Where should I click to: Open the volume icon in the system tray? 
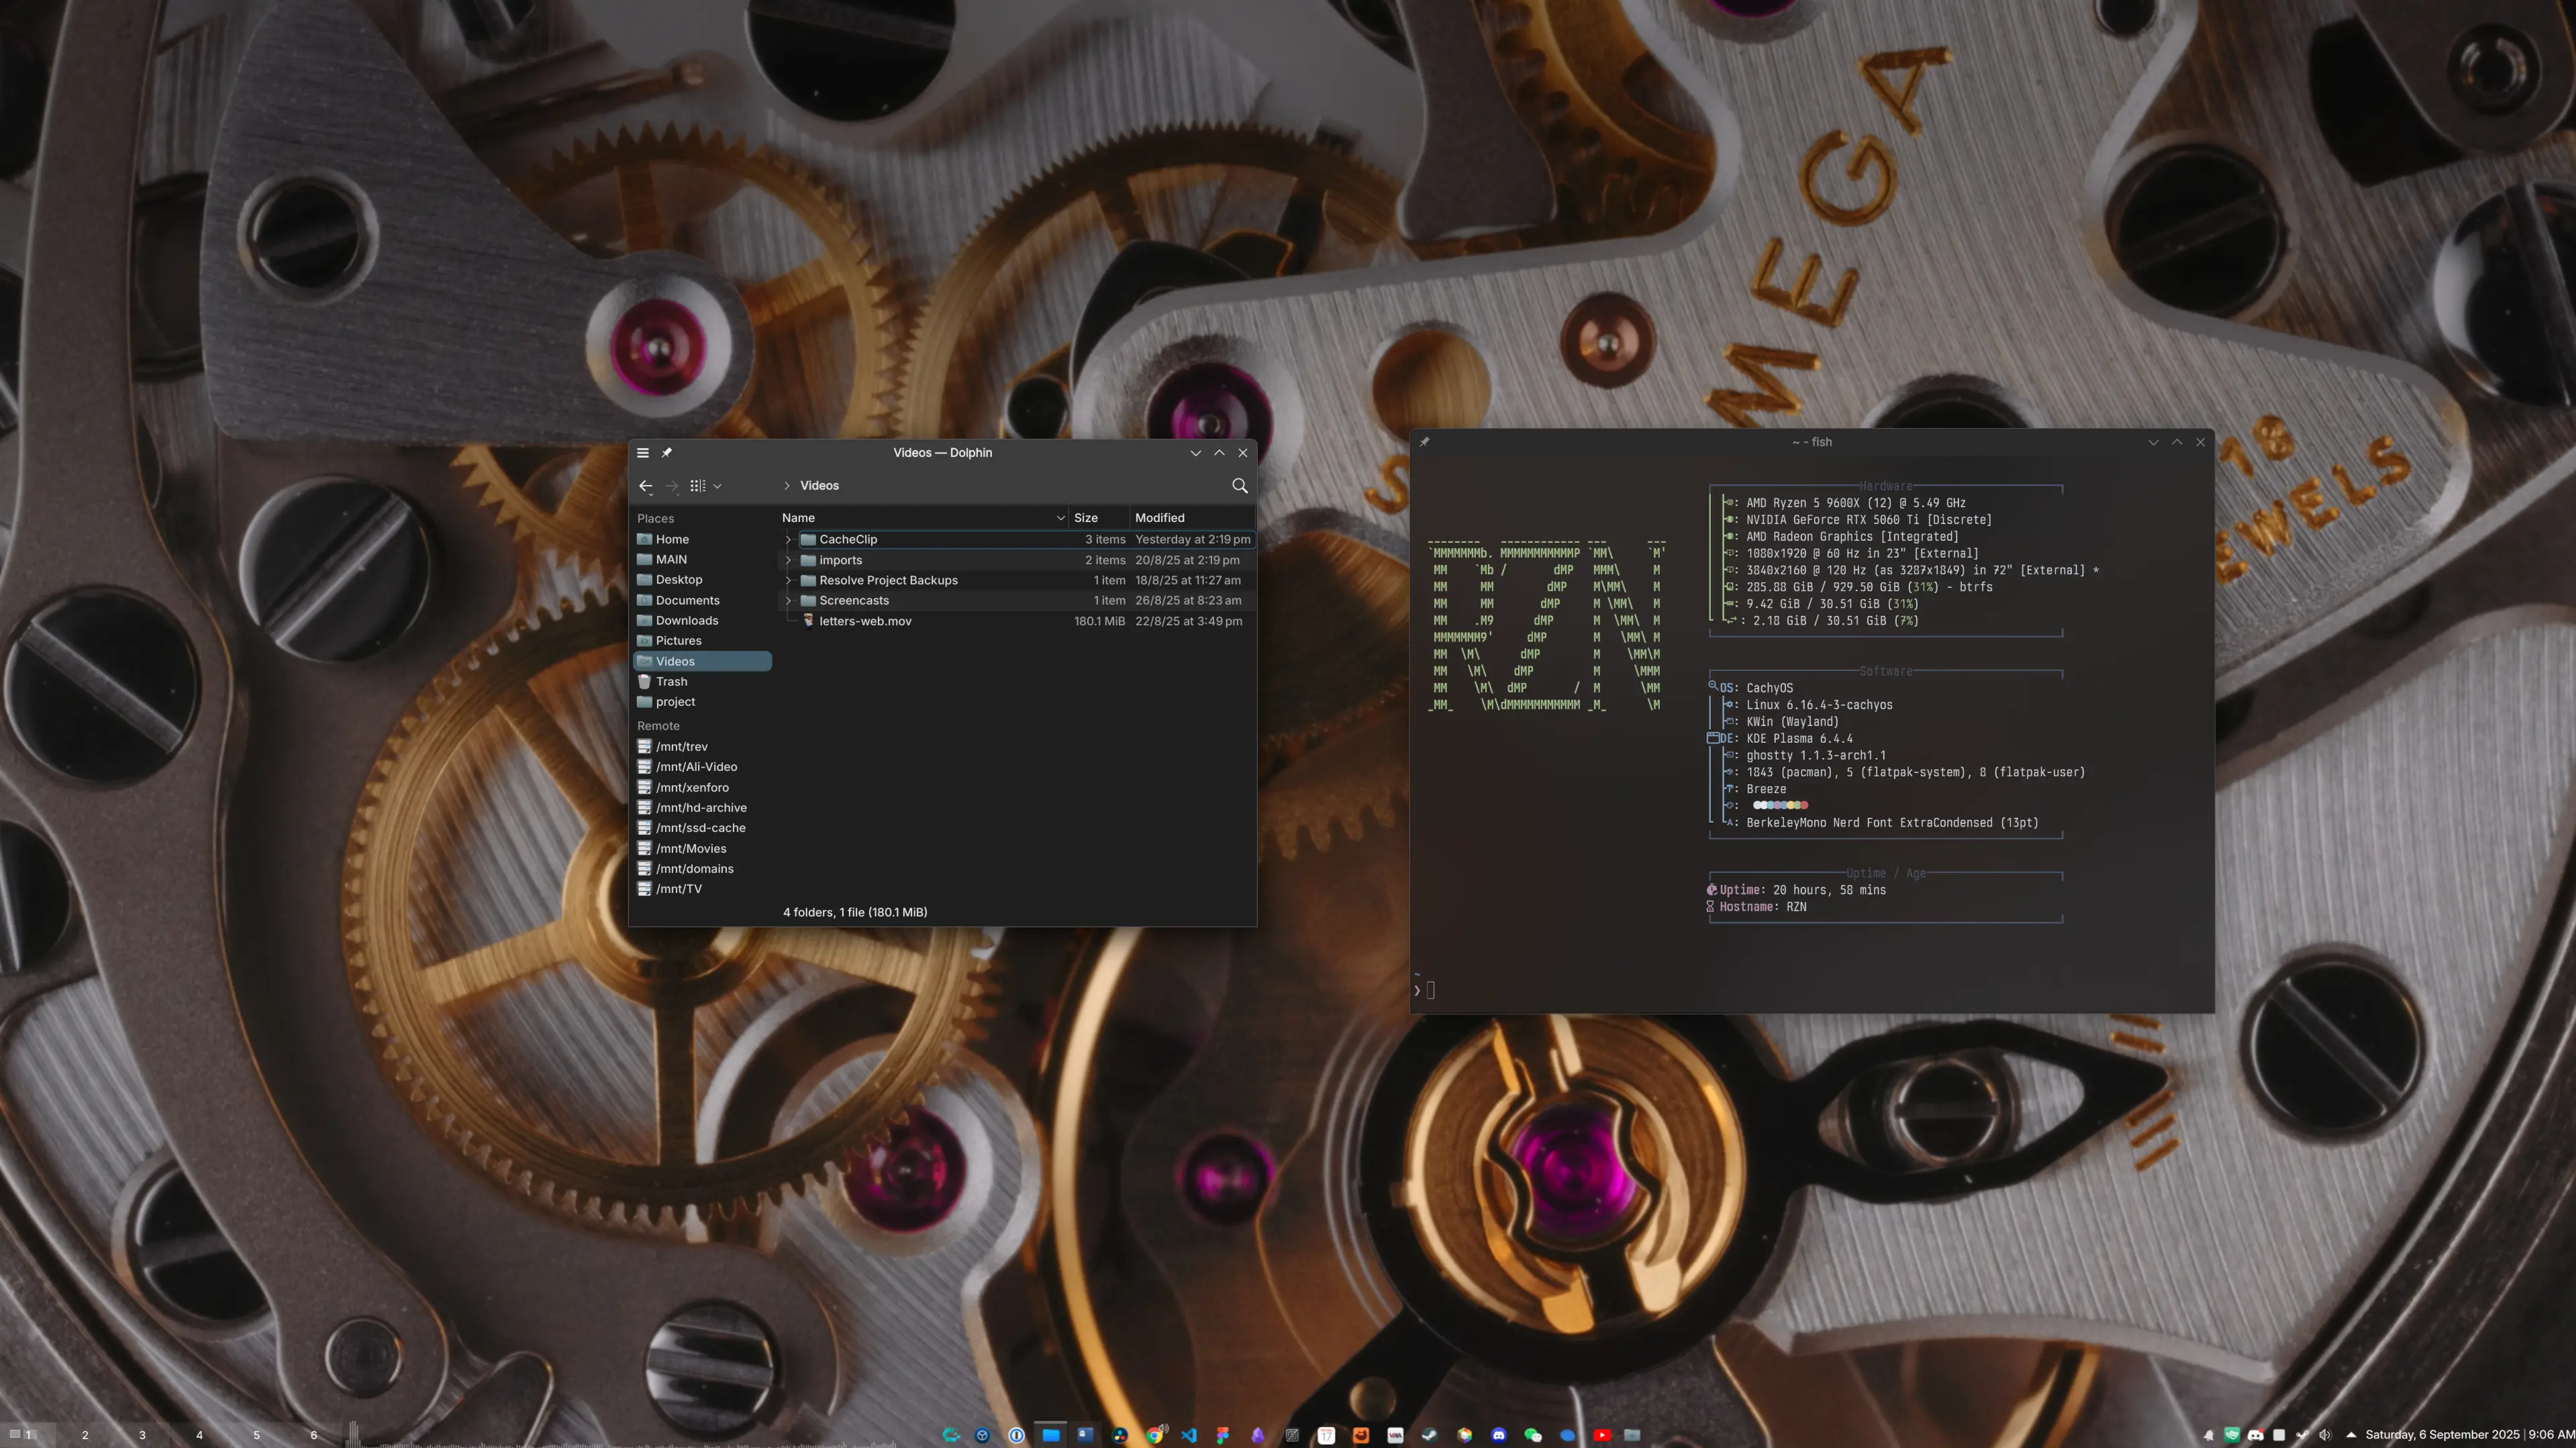(2325, 1435)
